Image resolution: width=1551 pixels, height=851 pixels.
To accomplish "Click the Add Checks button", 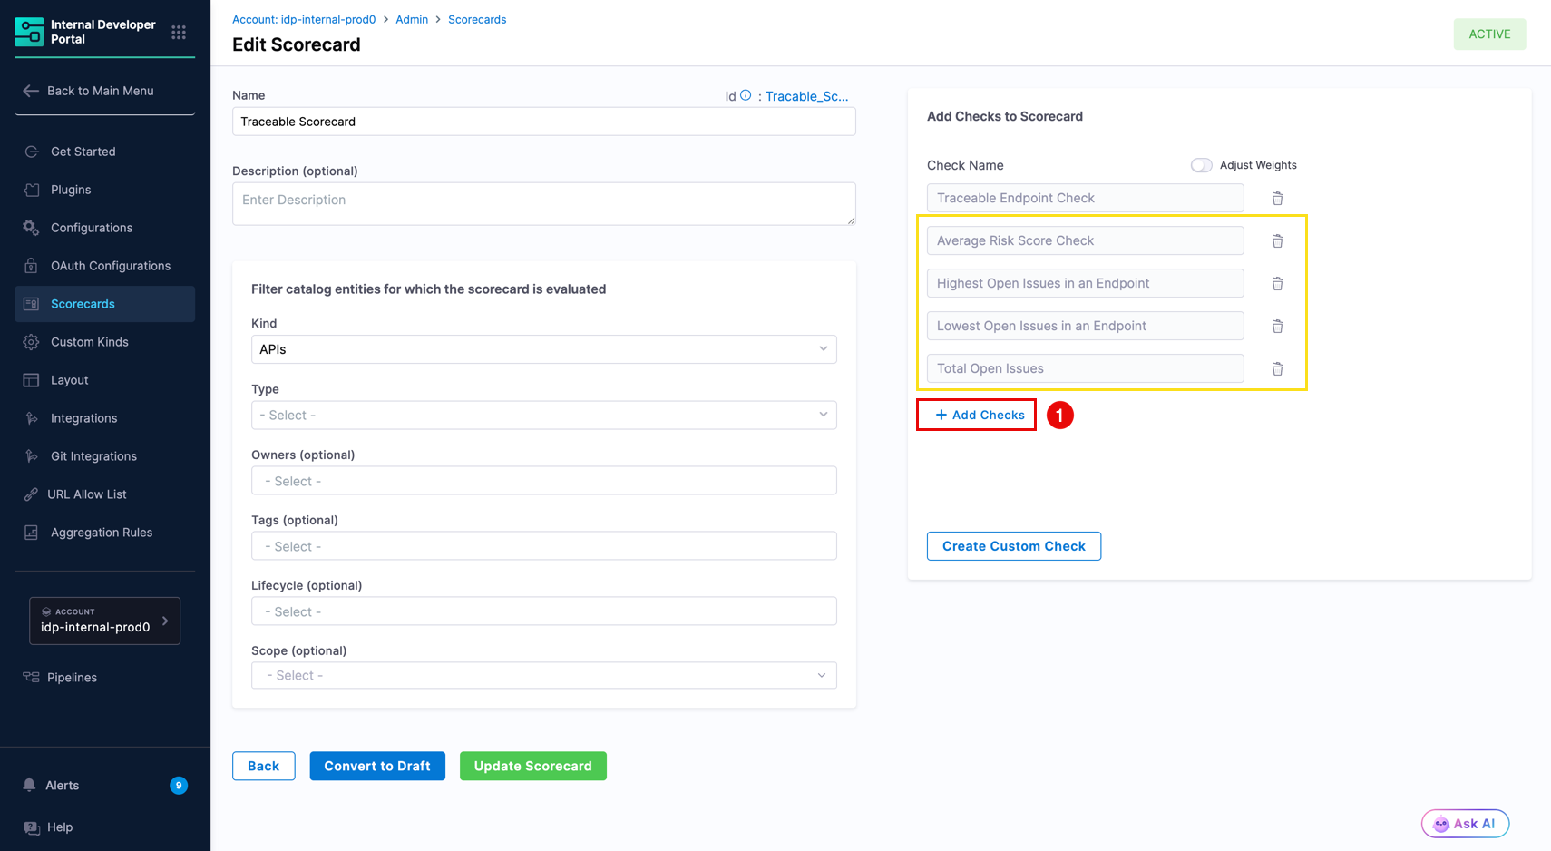I will pyautogui.click(x=980, y=415).
